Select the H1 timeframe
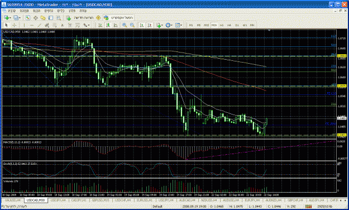349x210 pixels. coord(222,25)
